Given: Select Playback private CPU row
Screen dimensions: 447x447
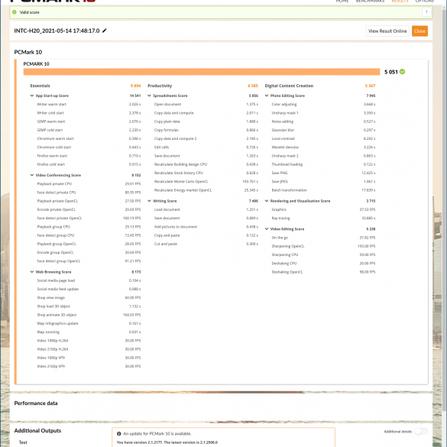Looking at the screenshot, I should [89, 184].
